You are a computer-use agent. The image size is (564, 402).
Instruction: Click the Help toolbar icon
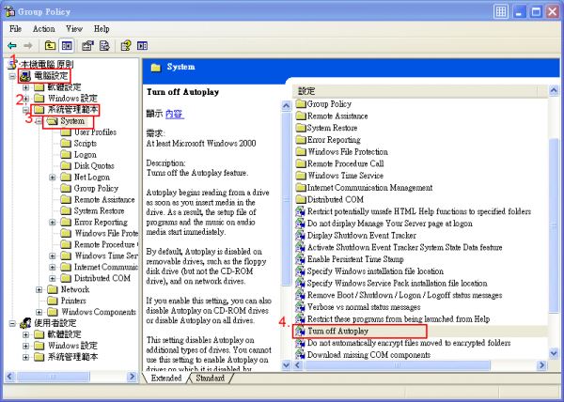coord(124,44)
